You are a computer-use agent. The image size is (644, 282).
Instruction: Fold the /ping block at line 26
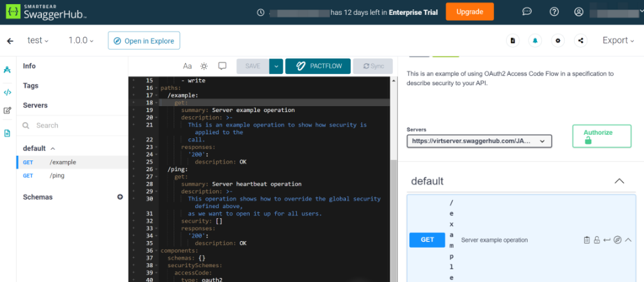coord(157,169)
